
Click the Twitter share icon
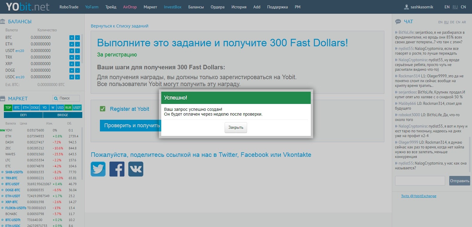(98, 169)
